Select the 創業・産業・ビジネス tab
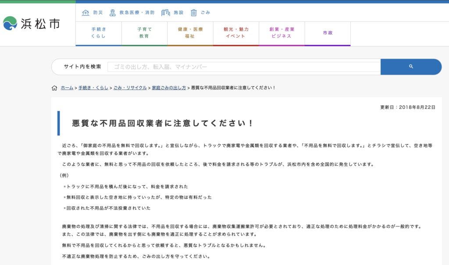449x265 pixels. (282, 33)
